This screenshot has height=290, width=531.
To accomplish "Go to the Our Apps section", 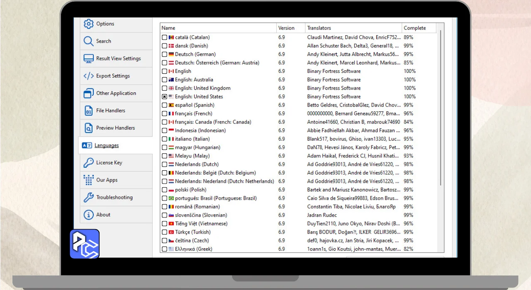I will (107, 180).
